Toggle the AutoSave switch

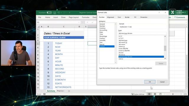pyautogui.click(x=49, y=13)
